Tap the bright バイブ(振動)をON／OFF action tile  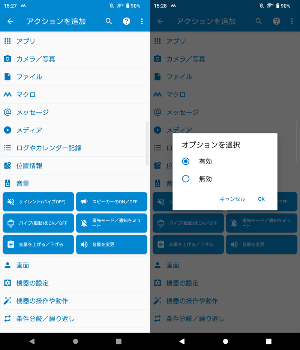pos(38,223)
